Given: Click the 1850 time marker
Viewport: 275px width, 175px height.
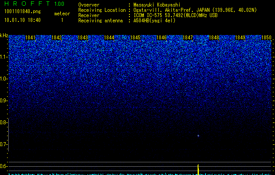Looking at the screenshot, I should (x=266, y=38).
